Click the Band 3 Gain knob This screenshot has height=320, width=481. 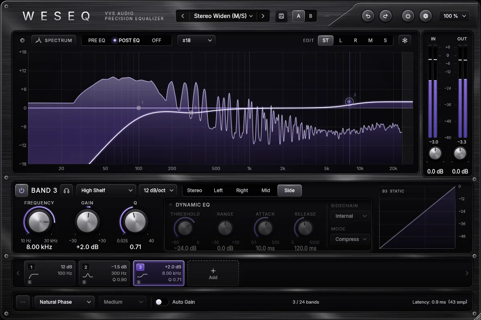pyautogui.click(x=87, y=222)
